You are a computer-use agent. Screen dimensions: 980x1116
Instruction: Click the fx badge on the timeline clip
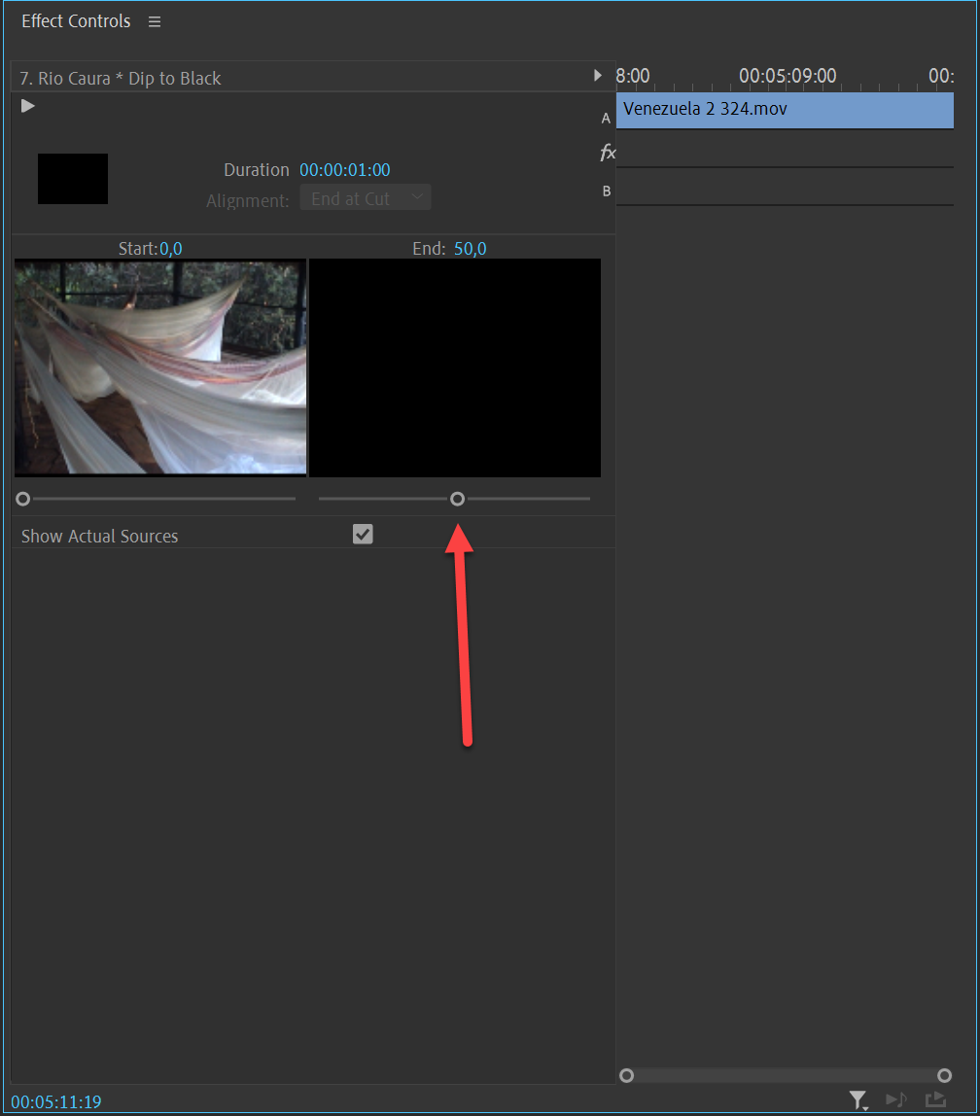608,153
